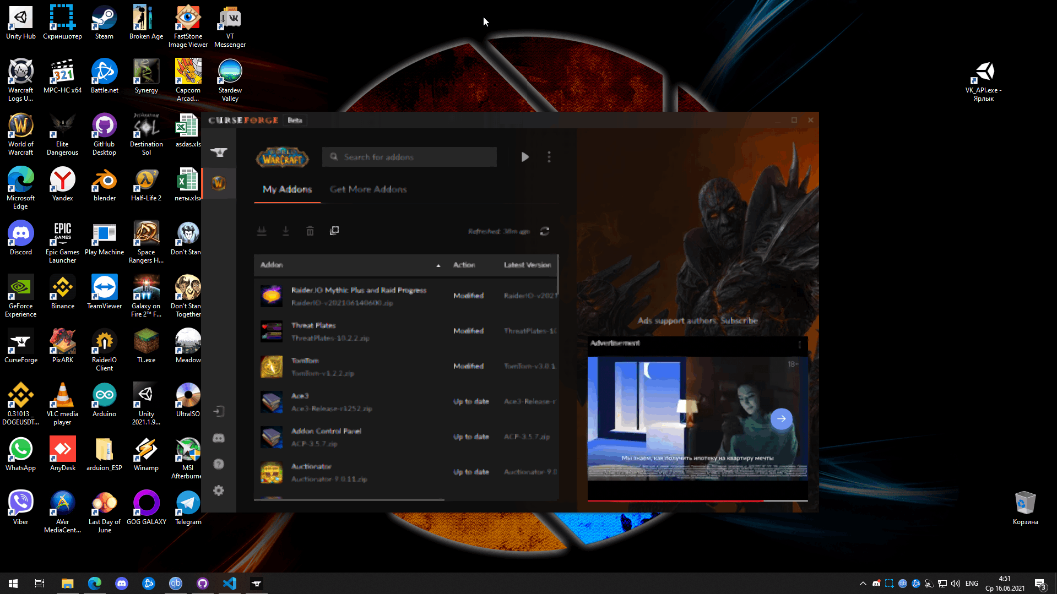Click the advertisement video progress bar

pos(697,500)
